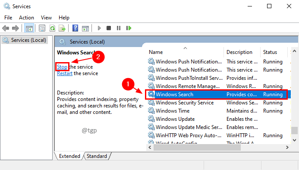Click the Forward arrow toolbar icon
299x170 pixels.
pos(16,28)
